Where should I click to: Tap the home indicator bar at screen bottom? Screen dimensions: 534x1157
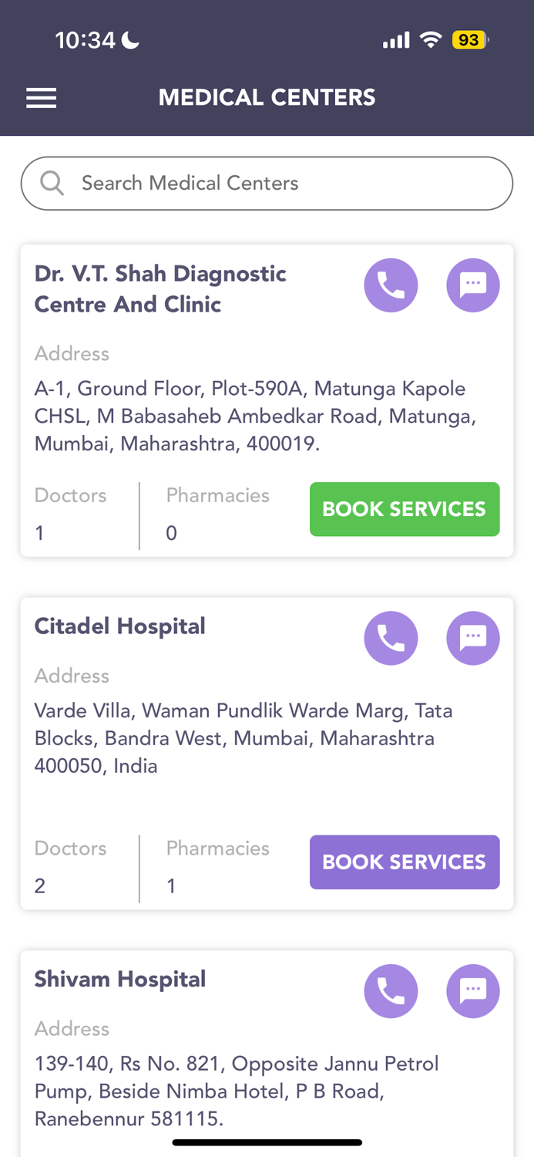pyautogui.click(x=267, y=1142)
